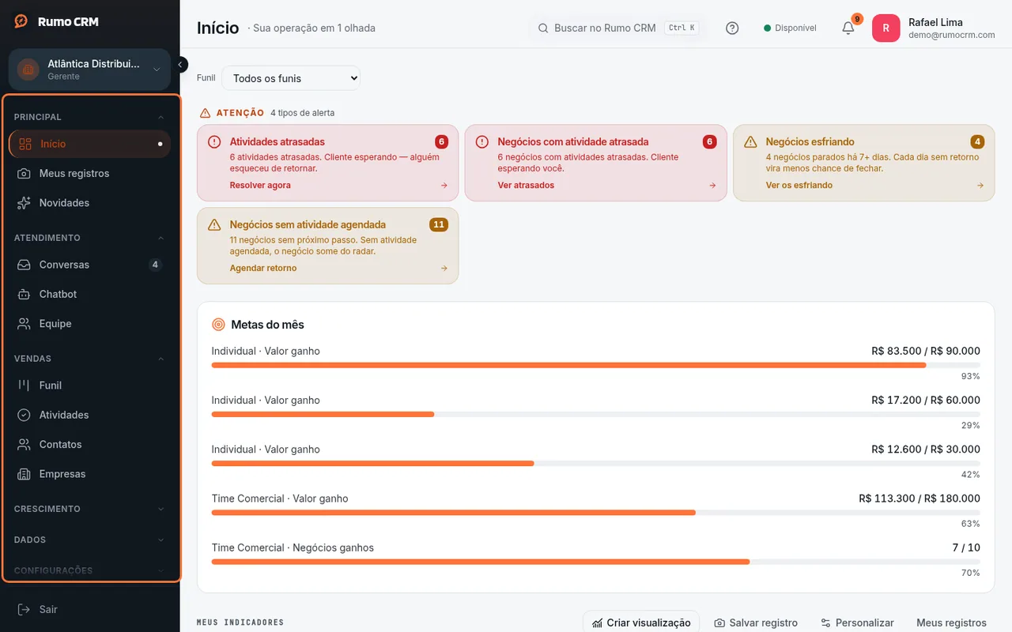Open the Funil dropdown Todos os funis

(x=291, y=78)
